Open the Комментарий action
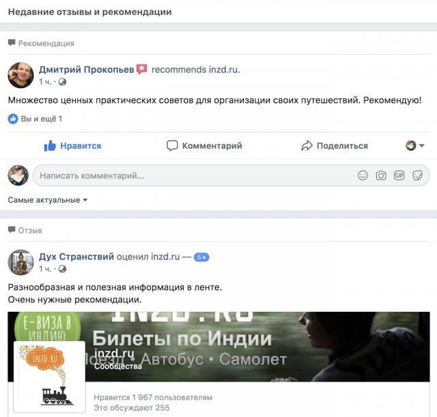Screen dimensions: 437x417 204,145
